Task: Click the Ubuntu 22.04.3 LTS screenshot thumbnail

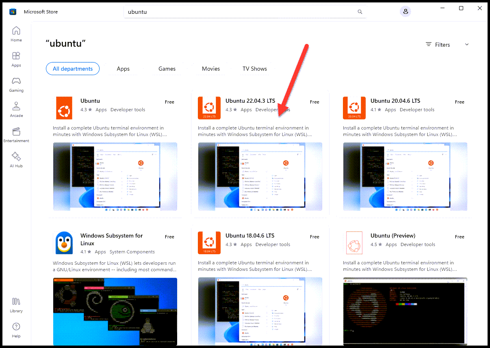Action: 260,176
